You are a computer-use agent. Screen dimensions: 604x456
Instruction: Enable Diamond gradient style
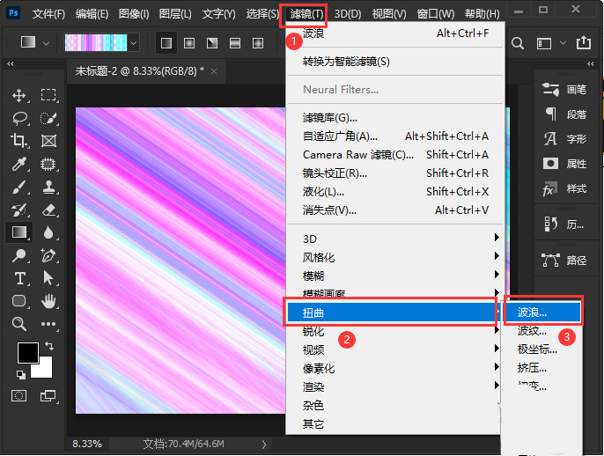[x=258, y=43]
